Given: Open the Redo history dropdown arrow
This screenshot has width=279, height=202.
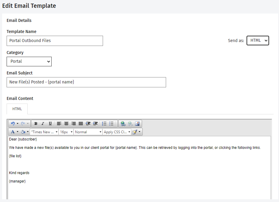Looking at the screenshot, I should coord(28,124).
